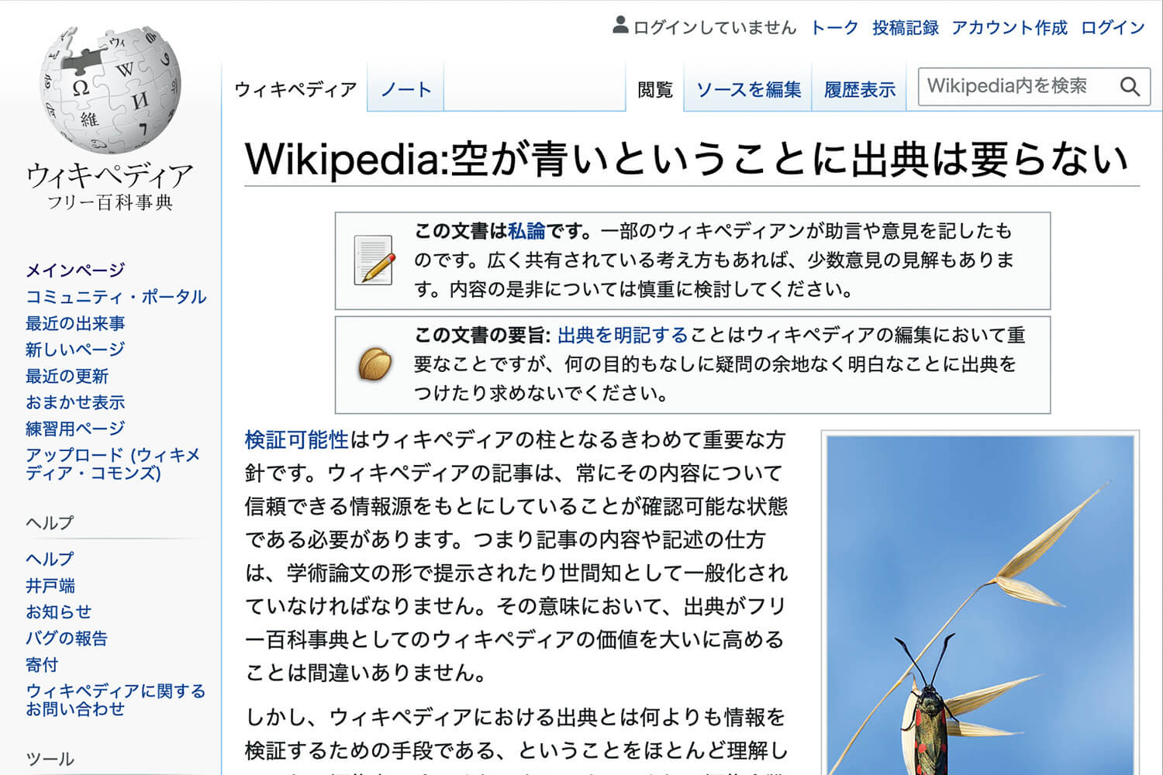Open the 履歴表示 tab

coord(859,90)
